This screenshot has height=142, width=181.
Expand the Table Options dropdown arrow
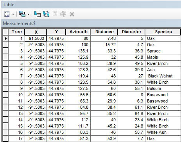[x=13, y=14]
